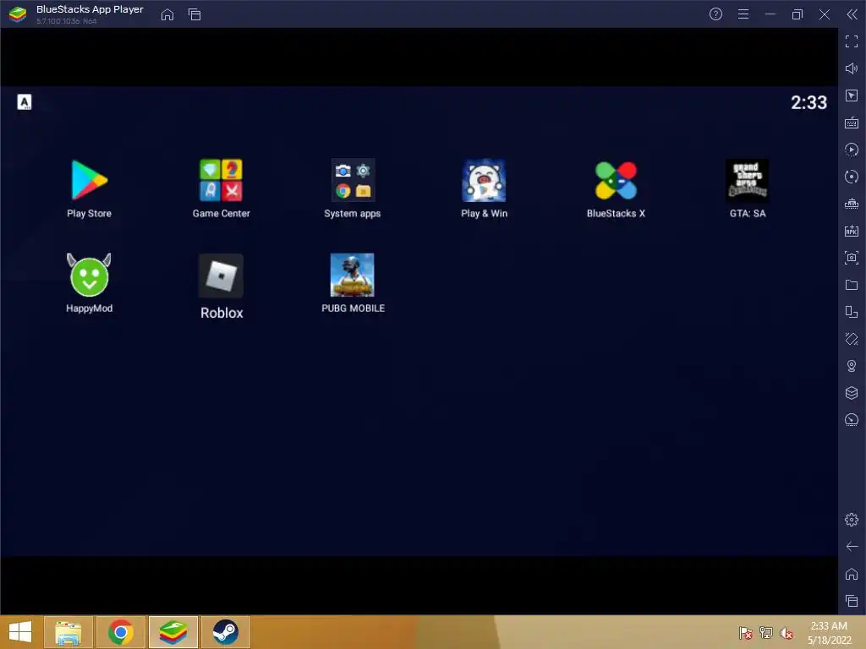This screenshot has width=866, height=649.
Task: Open memory trim icon in side toolbar
Action: [x=852, y=204]
